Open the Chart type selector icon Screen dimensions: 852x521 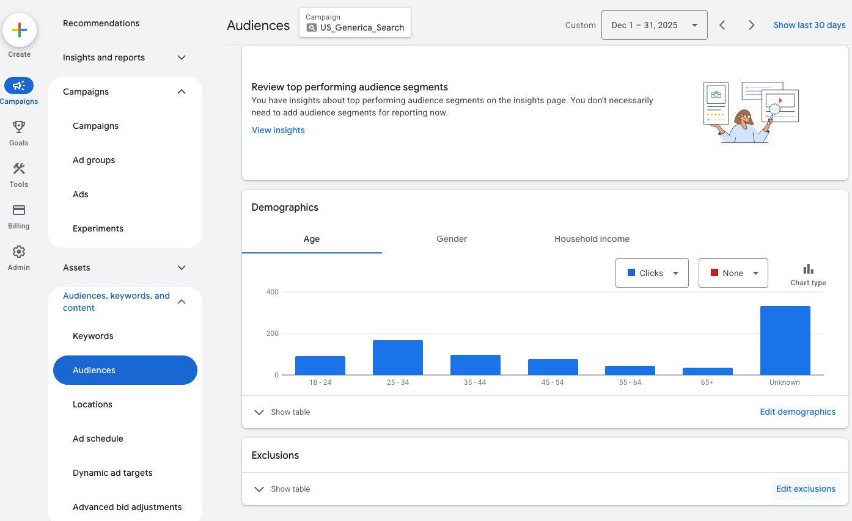(808, 268)
